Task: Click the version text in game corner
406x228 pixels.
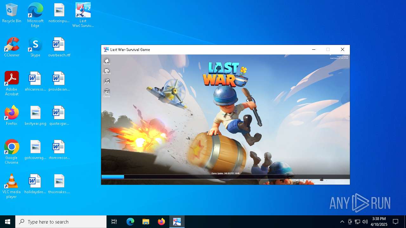Action: (339, 57)
